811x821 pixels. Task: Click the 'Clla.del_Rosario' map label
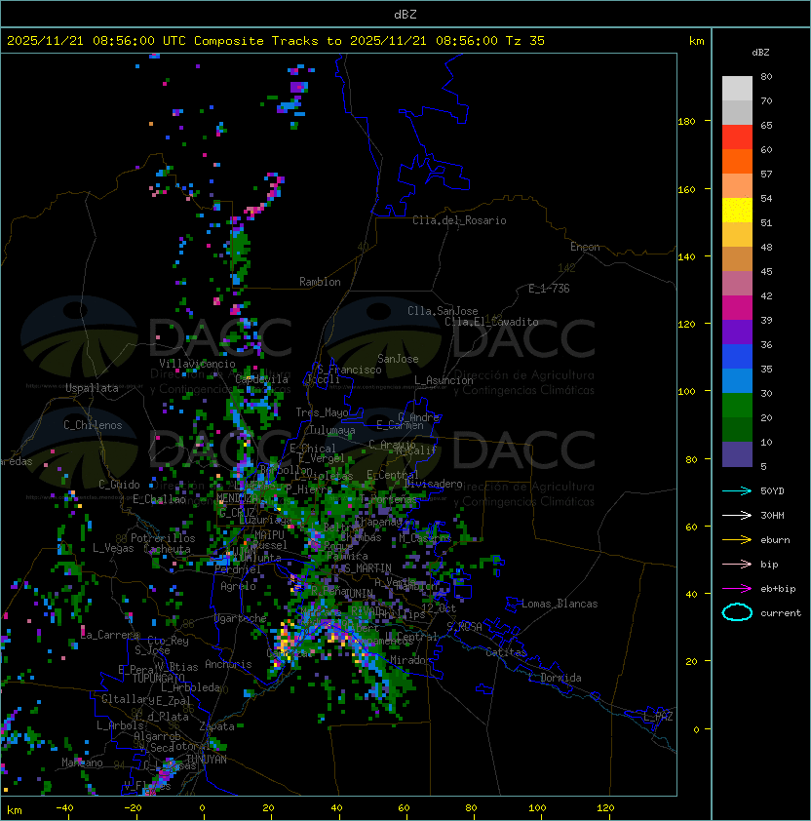(x=459, y=220)
